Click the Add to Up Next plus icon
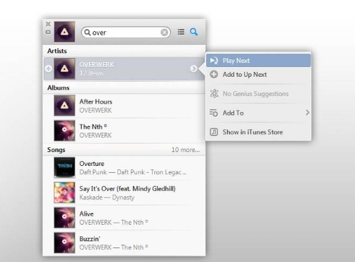Image resolution: width=355 pixels, height=262 pixels. tap(214, 75)
